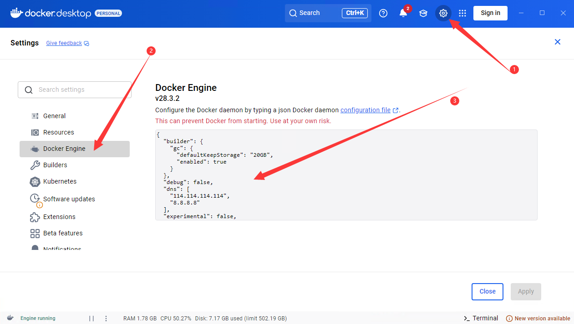The image size is (574, 324).
Task: Click into the Search settings field
Action: tap(75, 90)
